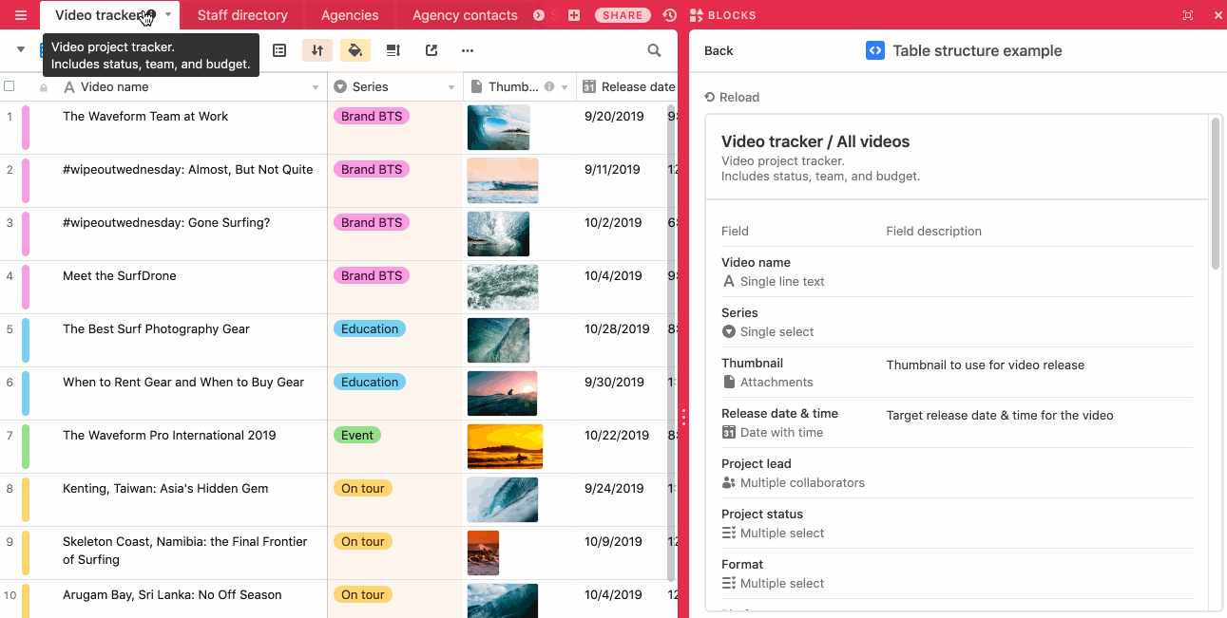The height and width of the screenshot is (618, 1227).
Task: Toggle fullscreen for the blocks panel
Action: point(1188,15)
